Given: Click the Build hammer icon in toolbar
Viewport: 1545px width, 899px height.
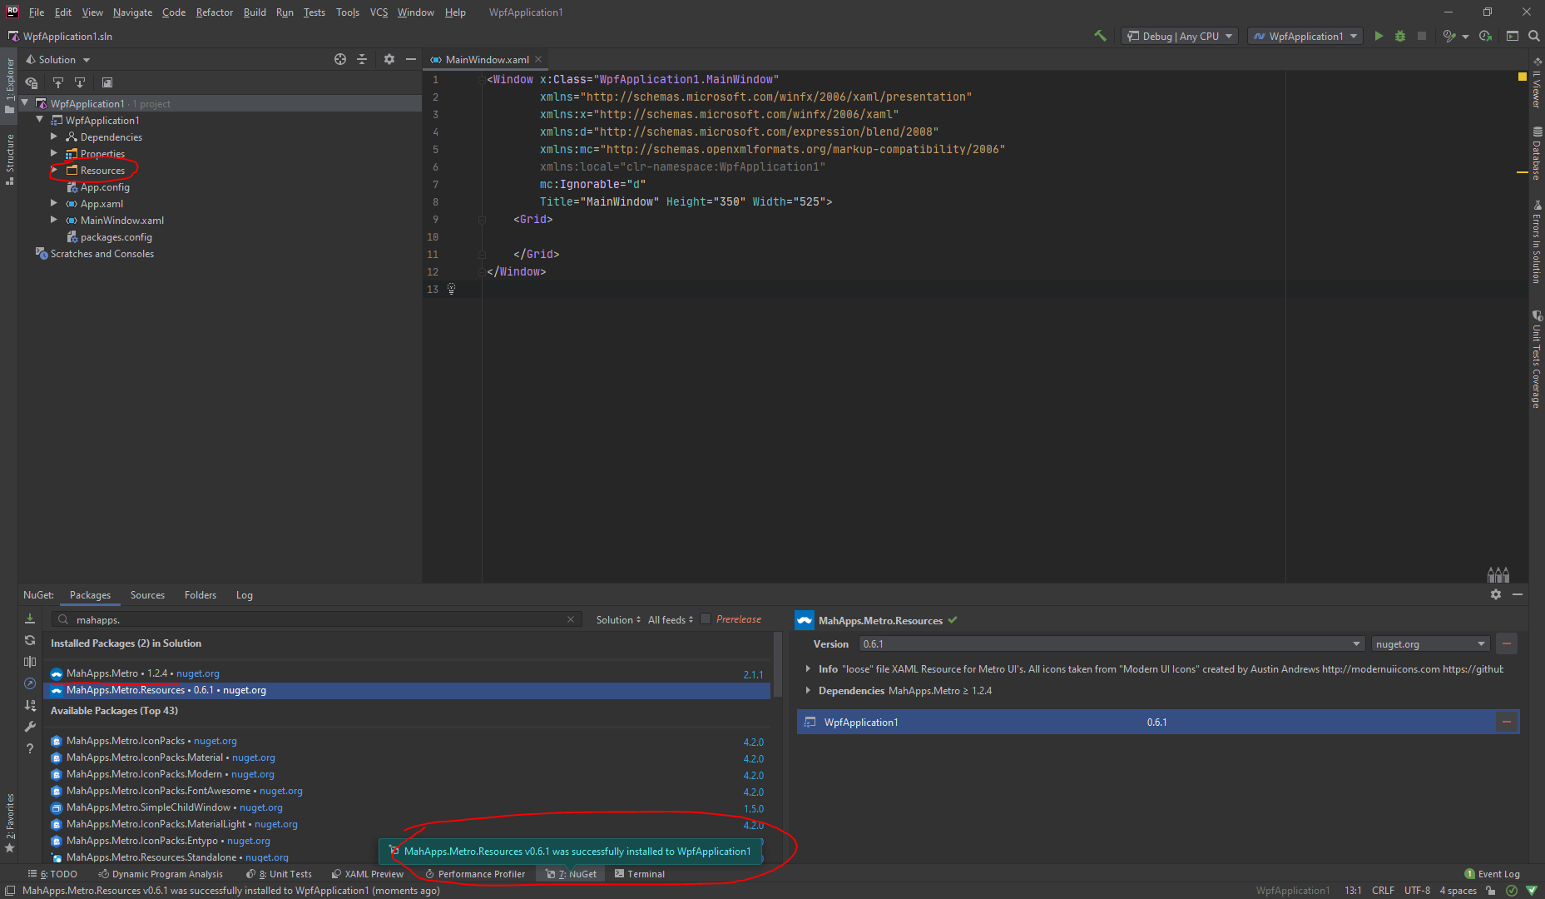Looking at the screenshot, I should pos(1100,36).
